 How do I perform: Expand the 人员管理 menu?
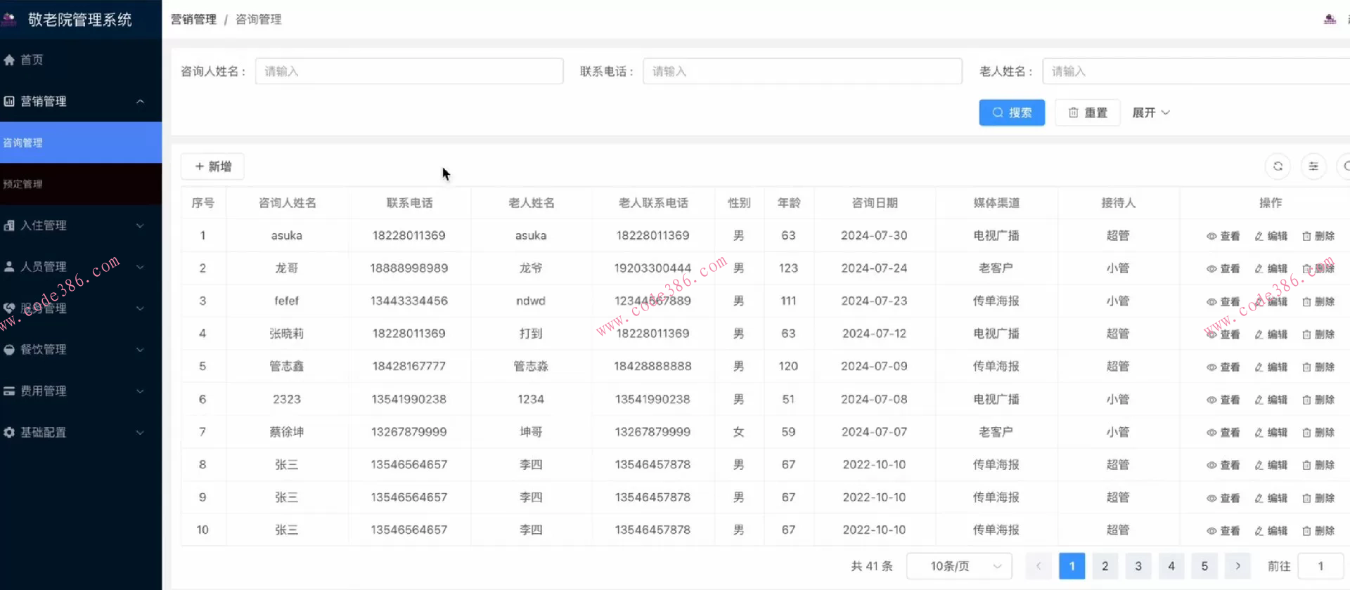[x=81, y=267]
